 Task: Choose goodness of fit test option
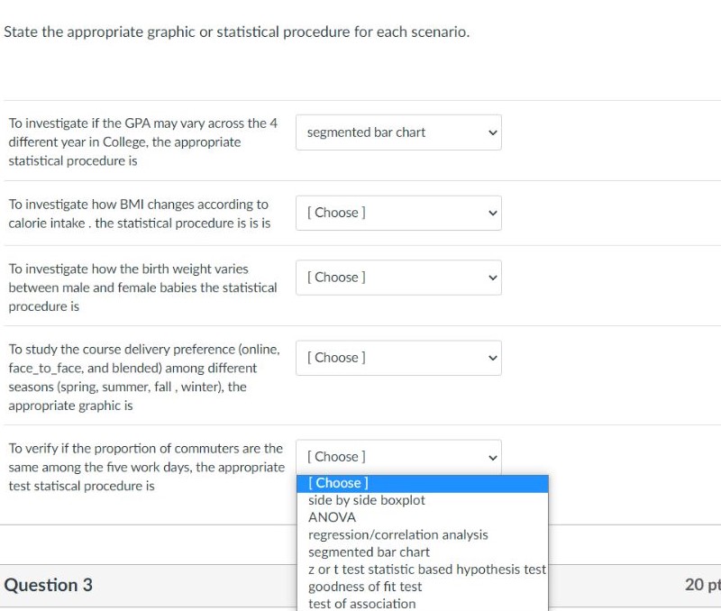(x=365, y=586)
